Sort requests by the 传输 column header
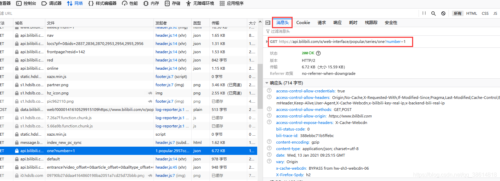This screenshot has width=500, height=181. [x=228, y=23]
